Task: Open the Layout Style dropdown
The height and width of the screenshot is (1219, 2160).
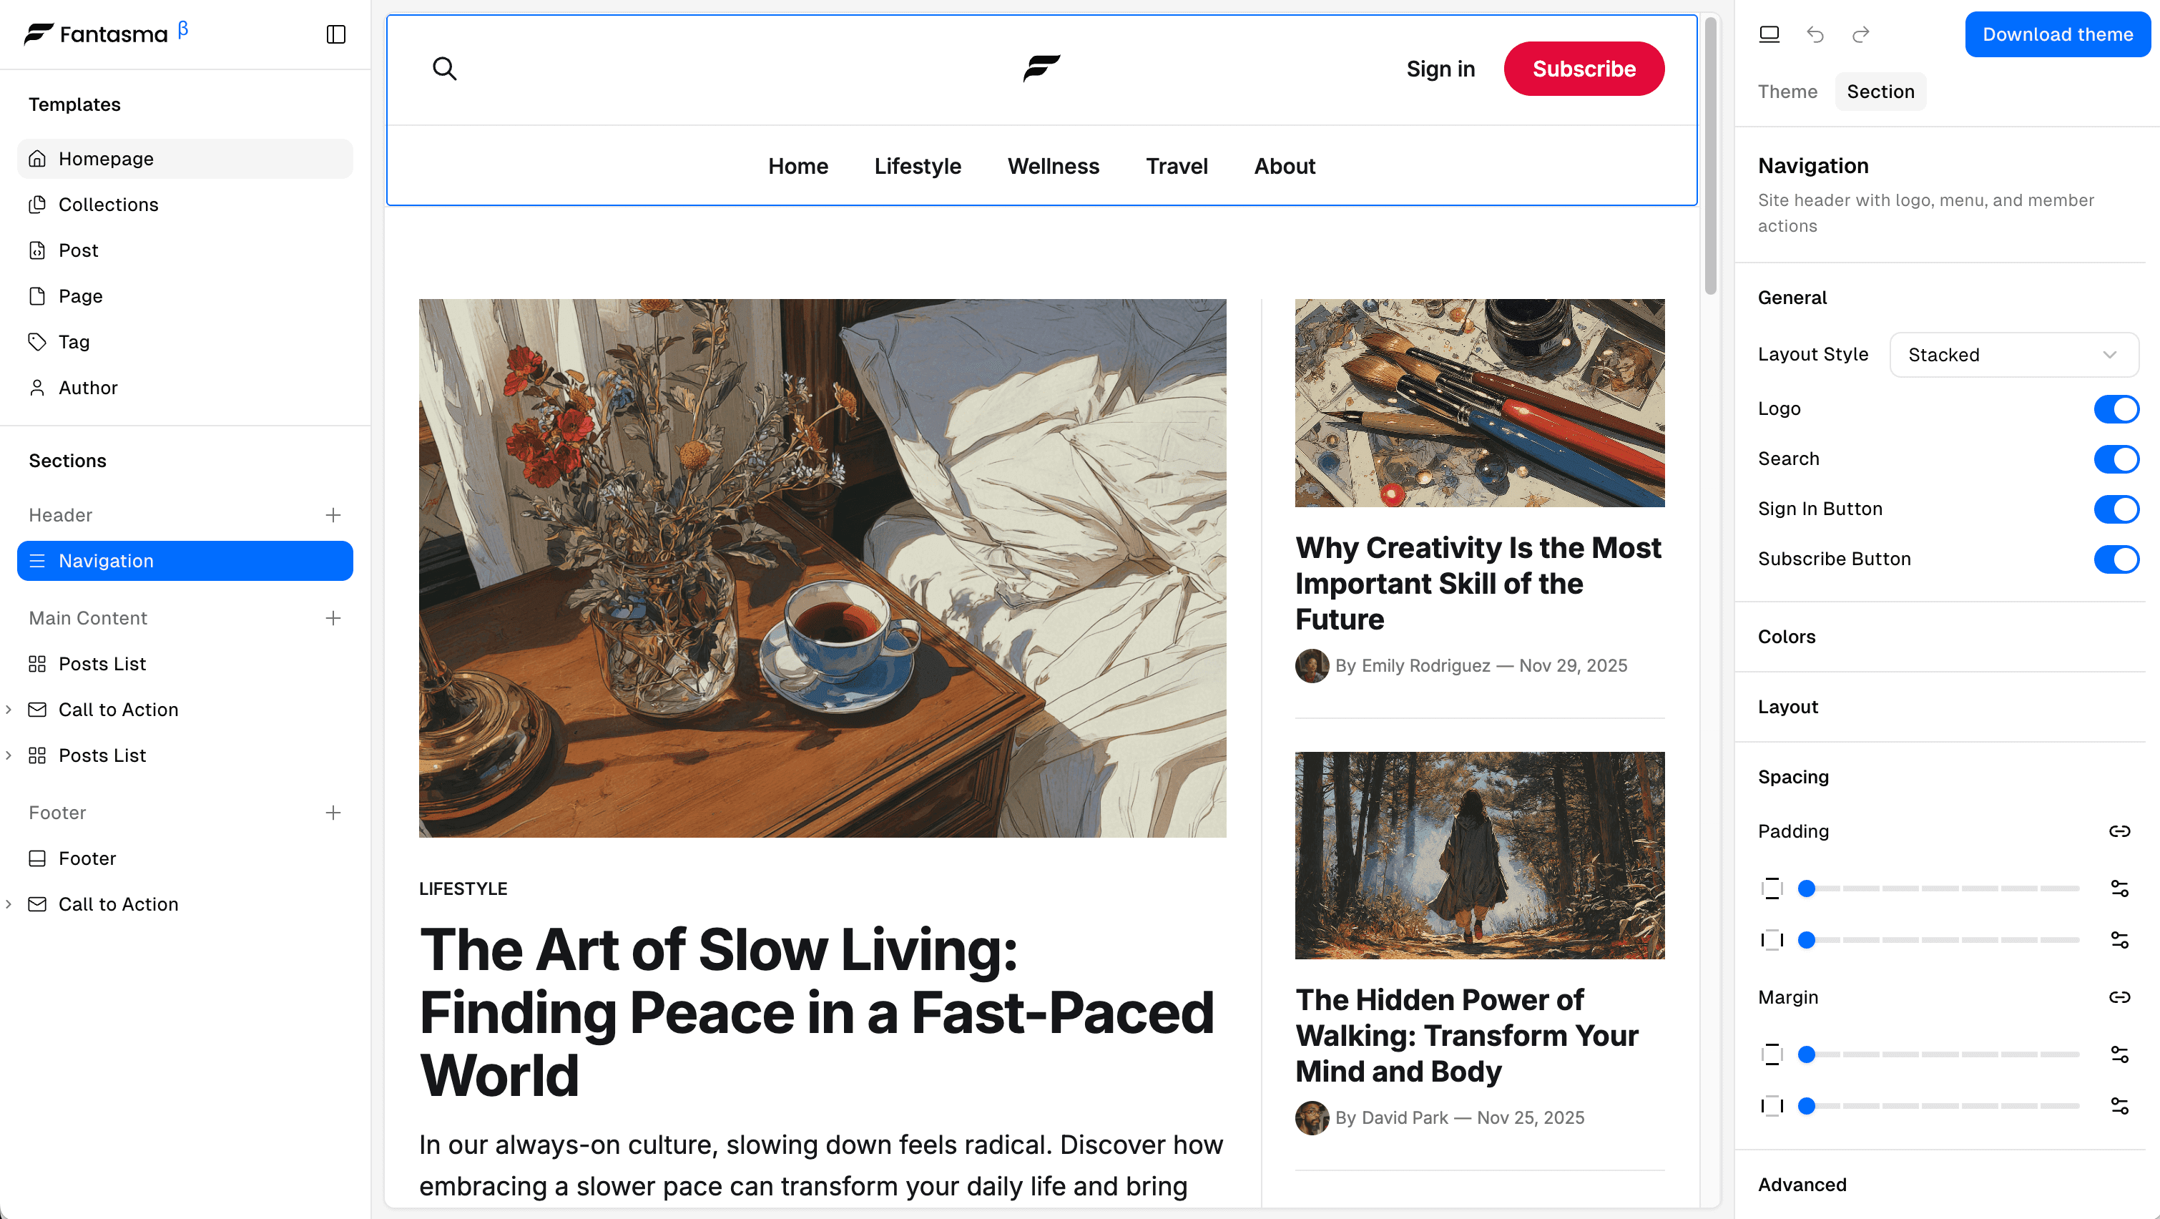Action: [2013, 355]
